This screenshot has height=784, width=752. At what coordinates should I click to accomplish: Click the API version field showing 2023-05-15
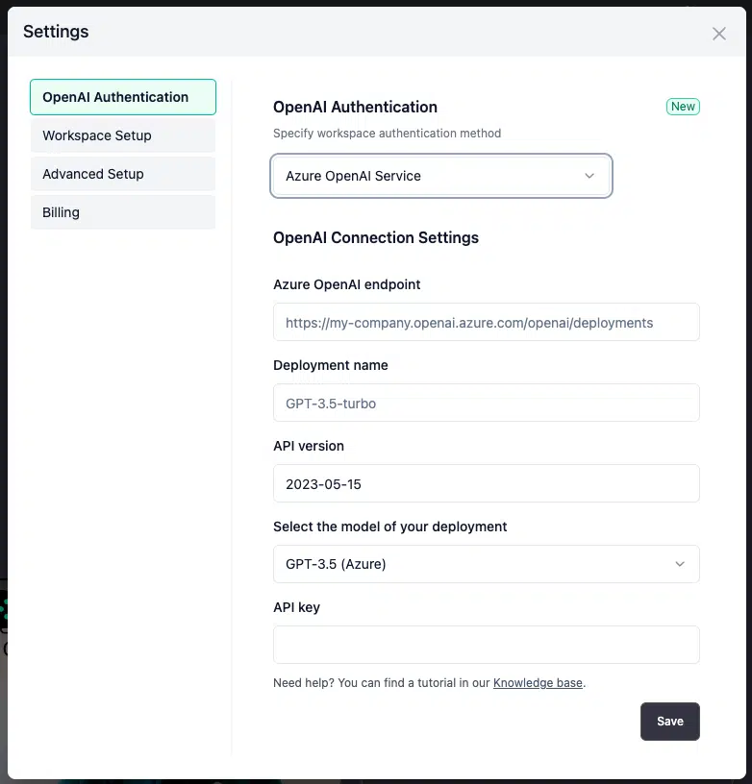[487, 483]
